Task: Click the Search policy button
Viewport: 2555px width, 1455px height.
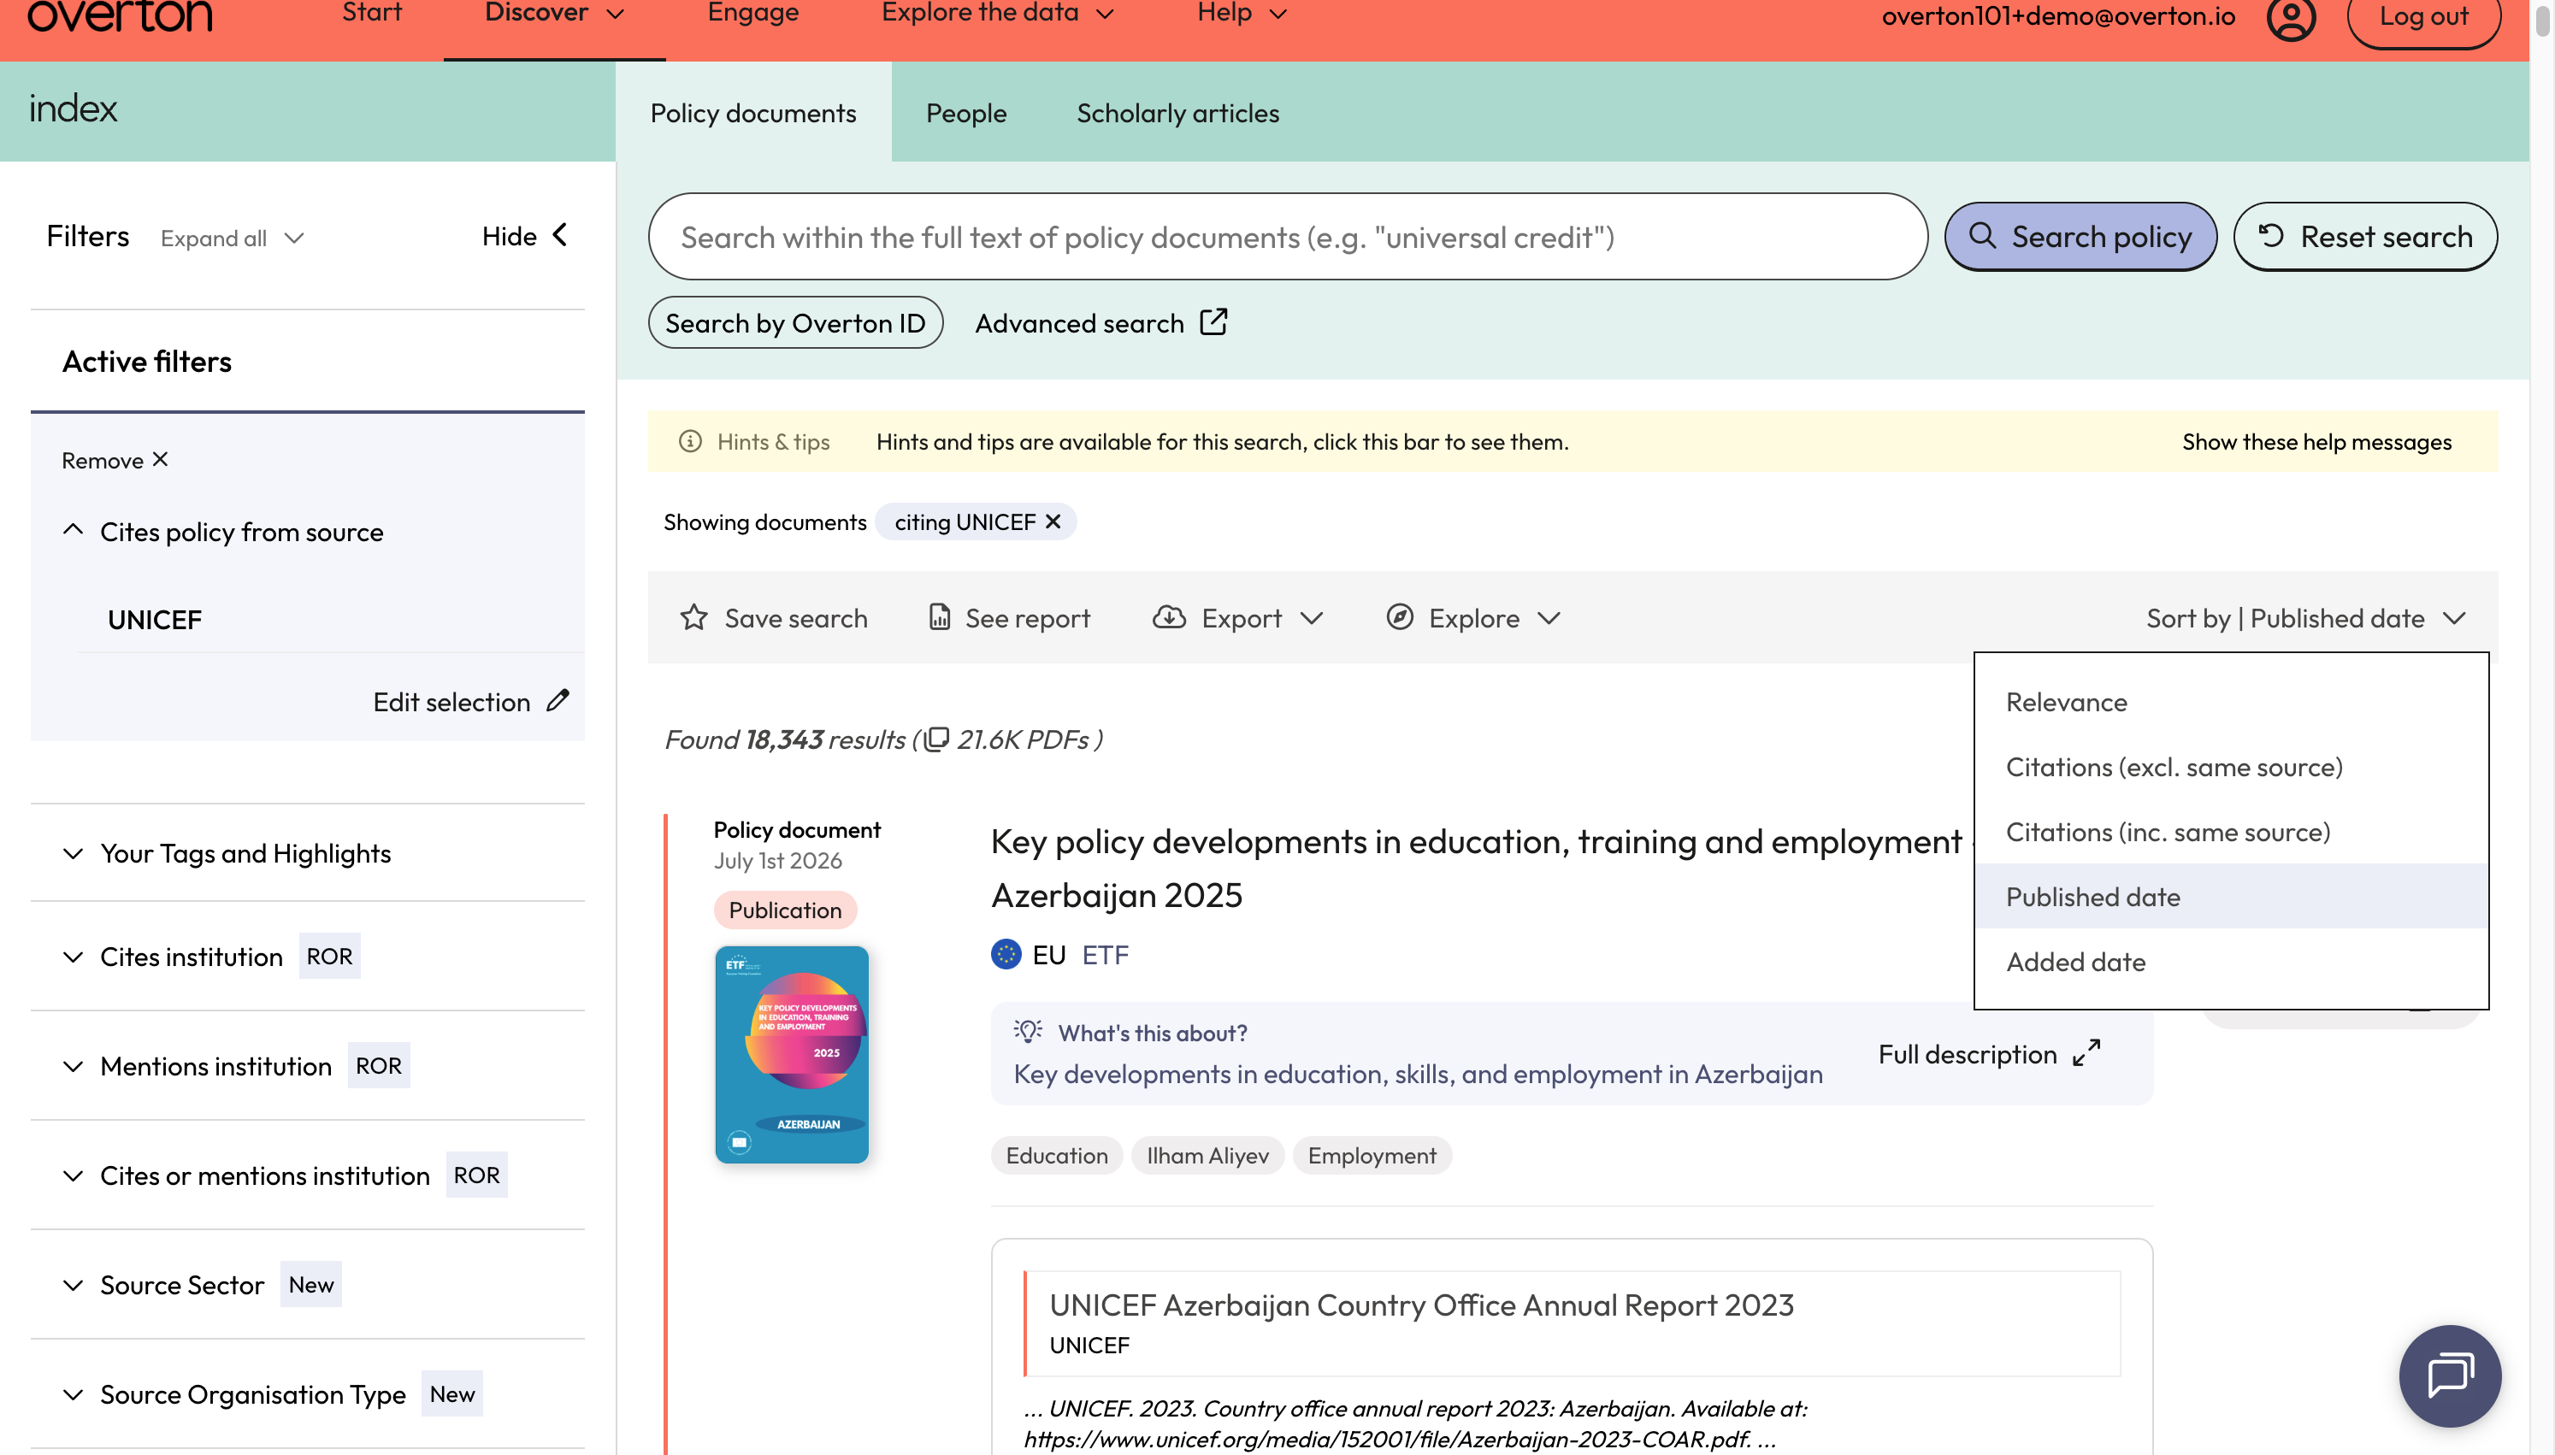Action: [x=2080, y=236]
